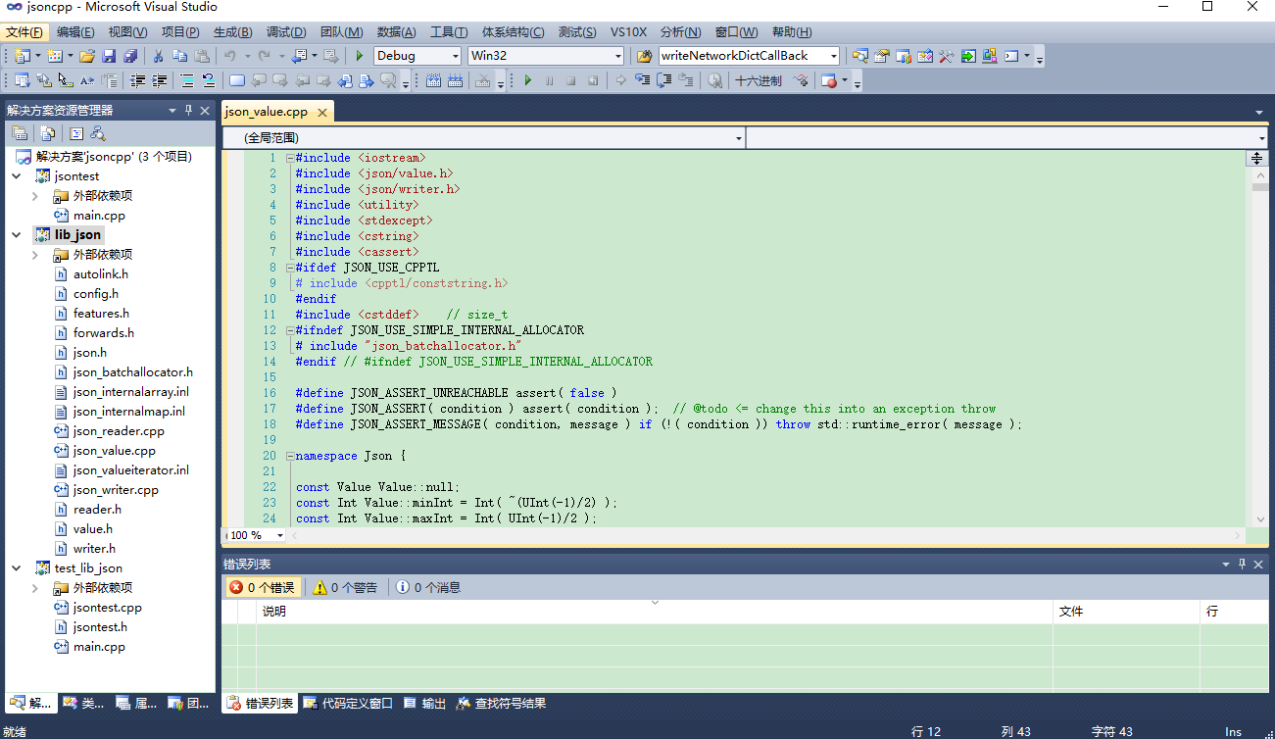
Task: Toggle the 0 errors filter
Action: pyautogui.click(x=262, y=587)
